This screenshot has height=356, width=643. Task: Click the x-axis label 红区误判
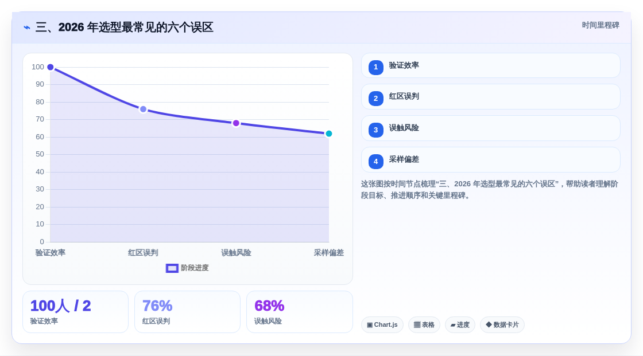pos(143,253)
